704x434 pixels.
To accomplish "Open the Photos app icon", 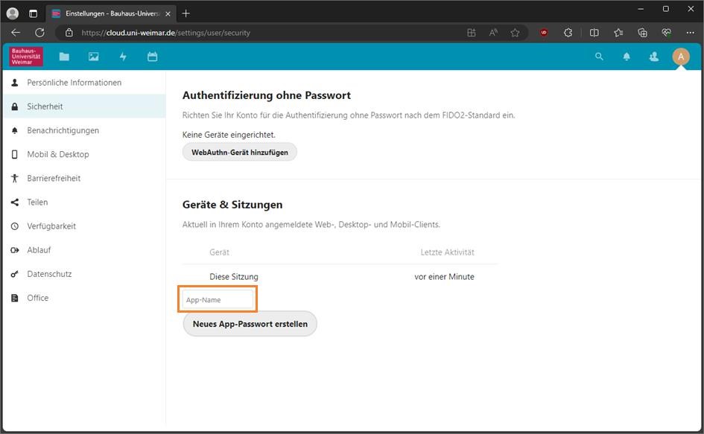I will (93, 57).
